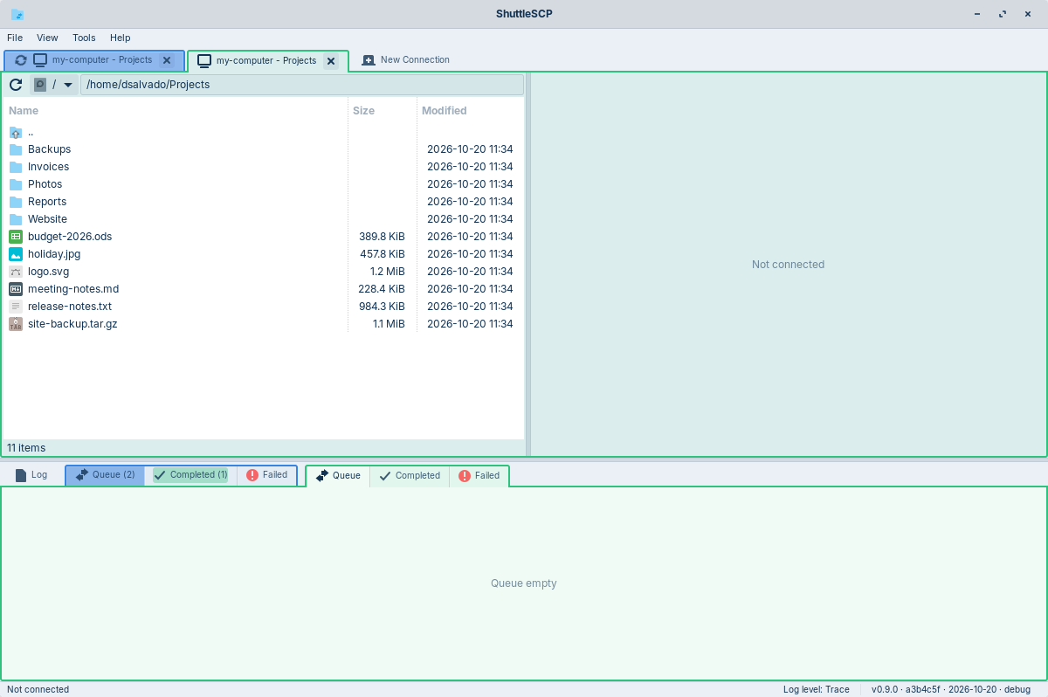Open the Completed tab of the active connection
The height and width of the screenshot is (697, 1048).
[x=410, y=476]
